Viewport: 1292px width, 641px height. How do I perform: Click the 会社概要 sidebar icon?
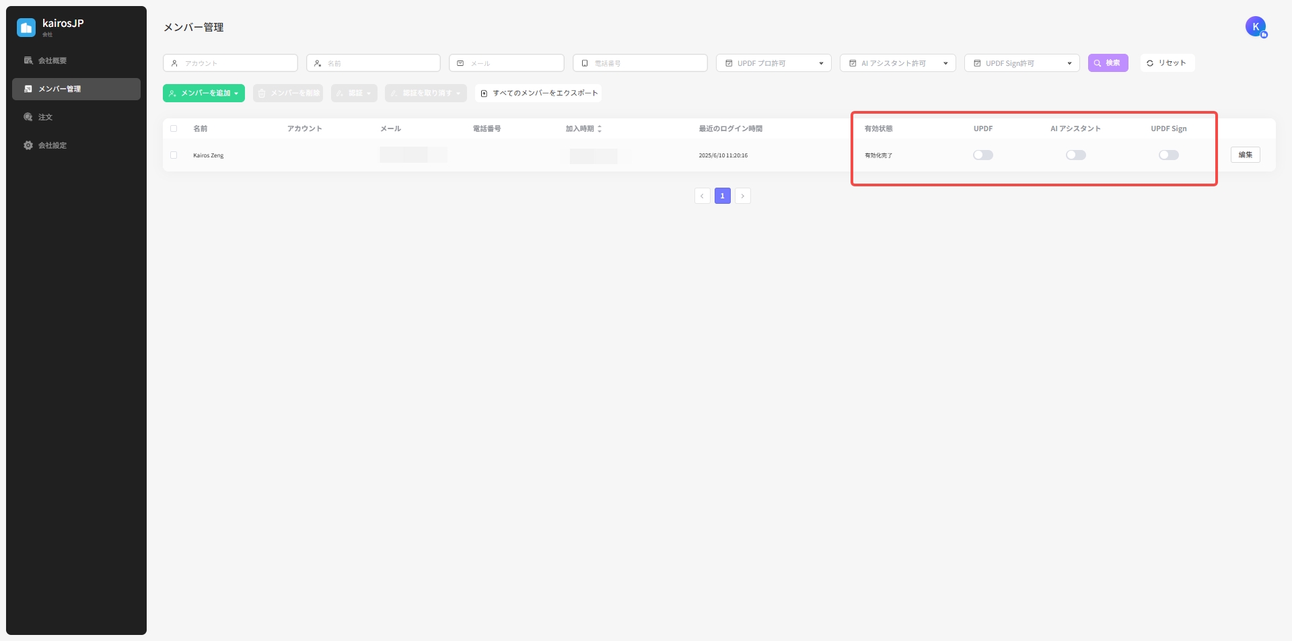tap(28, 61)
